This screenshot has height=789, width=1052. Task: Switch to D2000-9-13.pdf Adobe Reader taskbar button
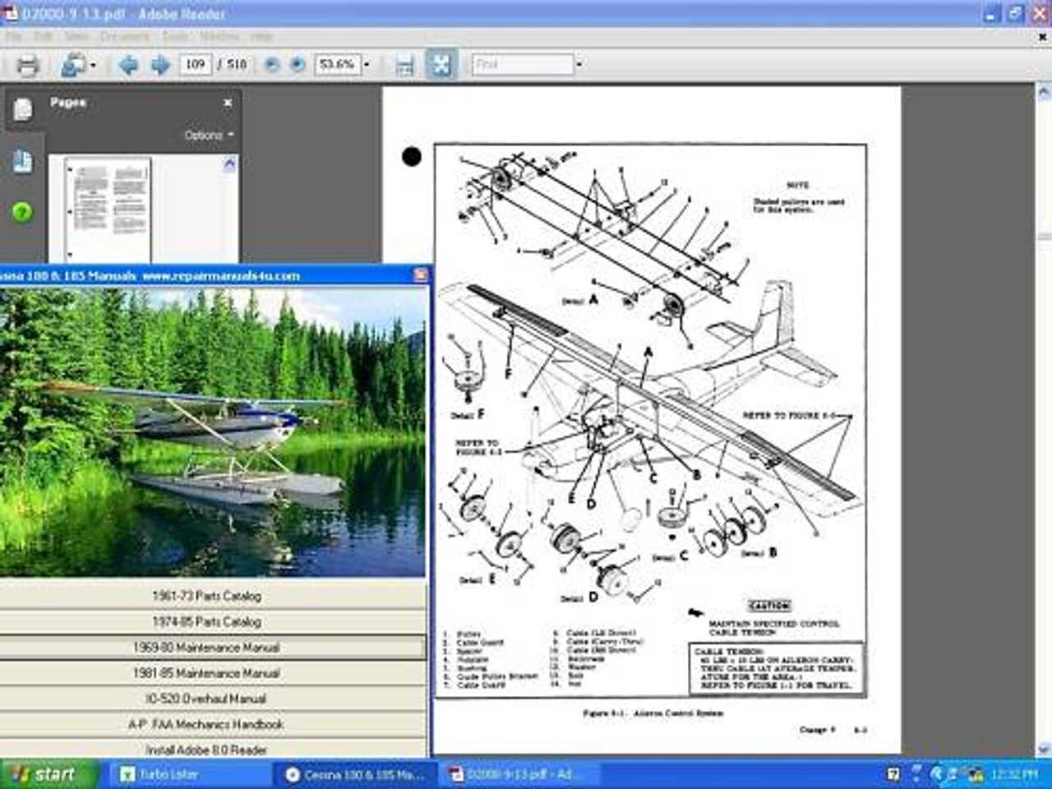coord(518,774)
